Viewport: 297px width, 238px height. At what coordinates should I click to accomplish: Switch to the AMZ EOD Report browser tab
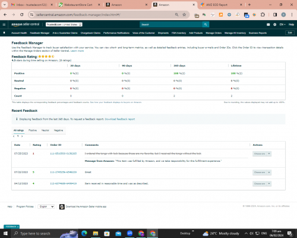coord(221,5)
